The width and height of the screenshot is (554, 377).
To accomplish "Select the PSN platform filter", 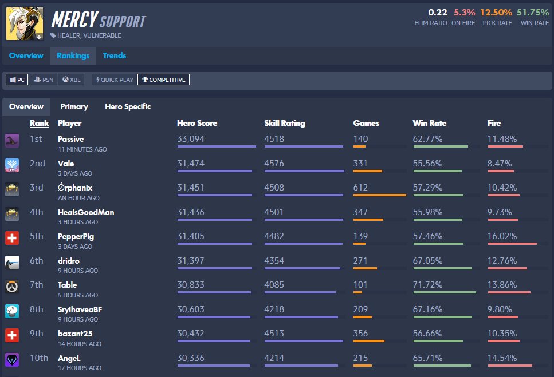I will coord(44,80).
